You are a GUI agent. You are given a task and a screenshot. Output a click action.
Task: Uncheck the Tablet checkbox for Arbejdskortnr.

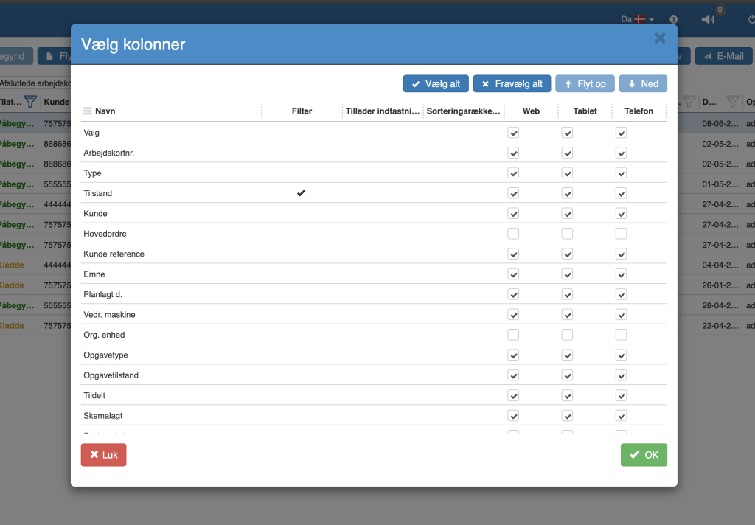tap(567, 153)
